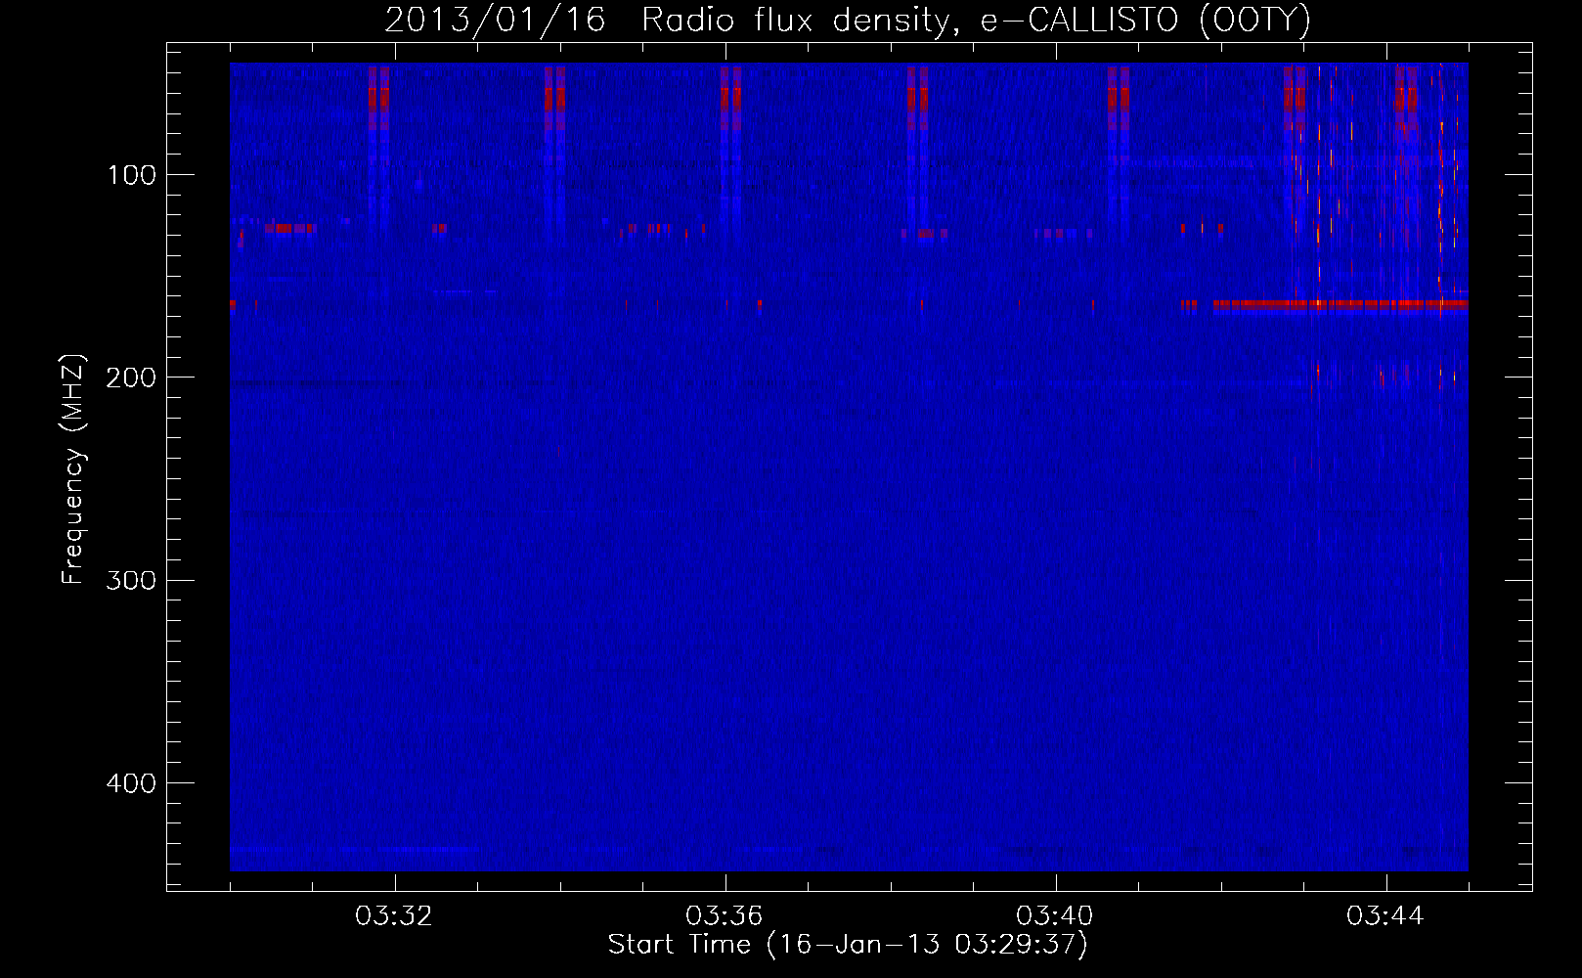Click the 'Frequency (MHZ)' y-axis label
The width and height of the screenshot is (1582, 978).
point(73,468)
